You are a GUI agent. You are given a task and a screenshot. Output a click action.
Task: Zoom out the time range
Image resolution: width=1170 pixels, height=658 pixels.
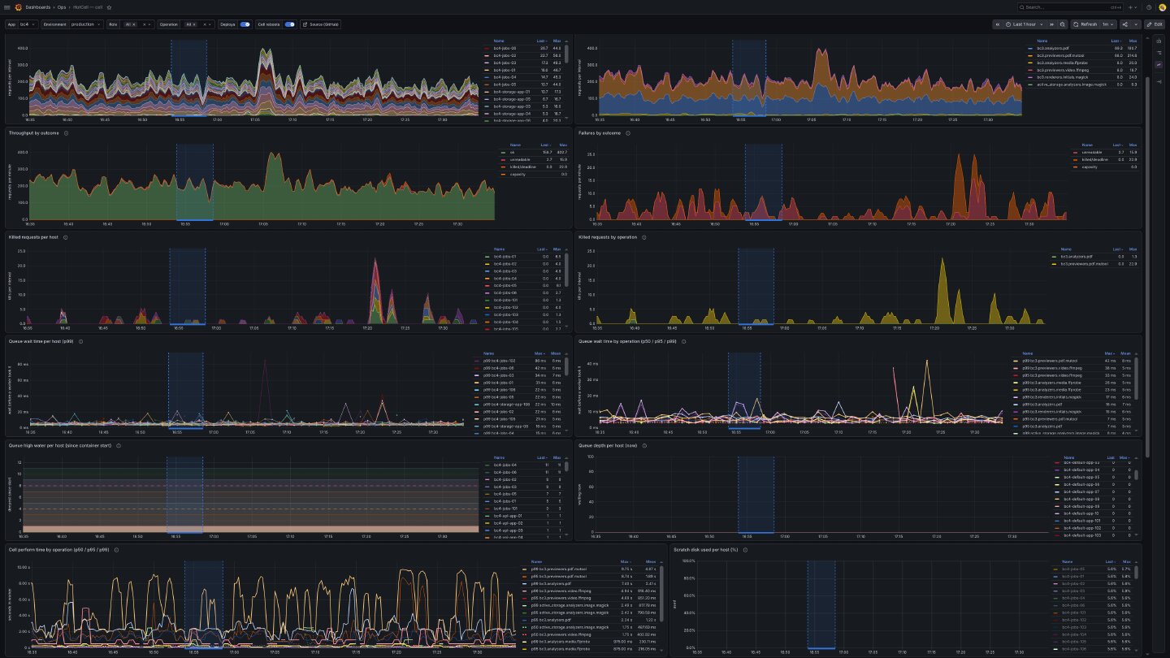(x=1063, y=24)
